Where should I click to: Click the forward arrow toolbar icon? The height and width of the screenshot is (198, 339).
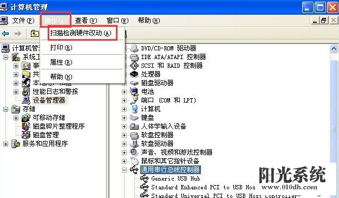pos(18,34)
